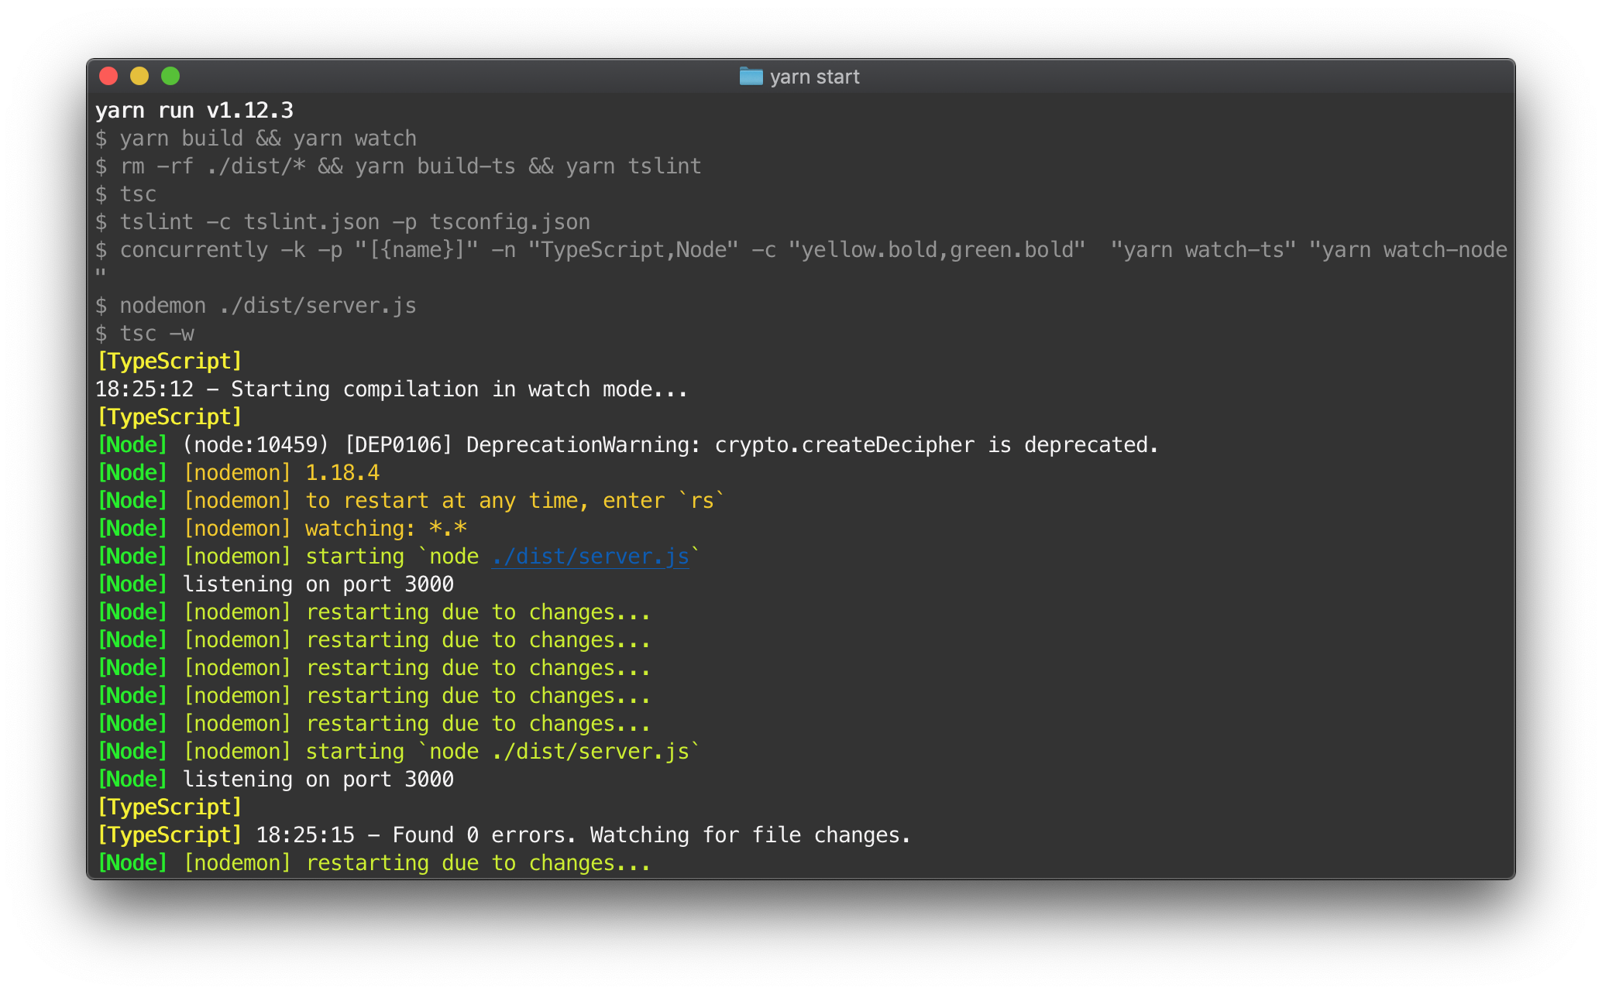Click 'Starting compilation in watch mode' text
Screen dimensions: 1602x994
click(459, 389)
